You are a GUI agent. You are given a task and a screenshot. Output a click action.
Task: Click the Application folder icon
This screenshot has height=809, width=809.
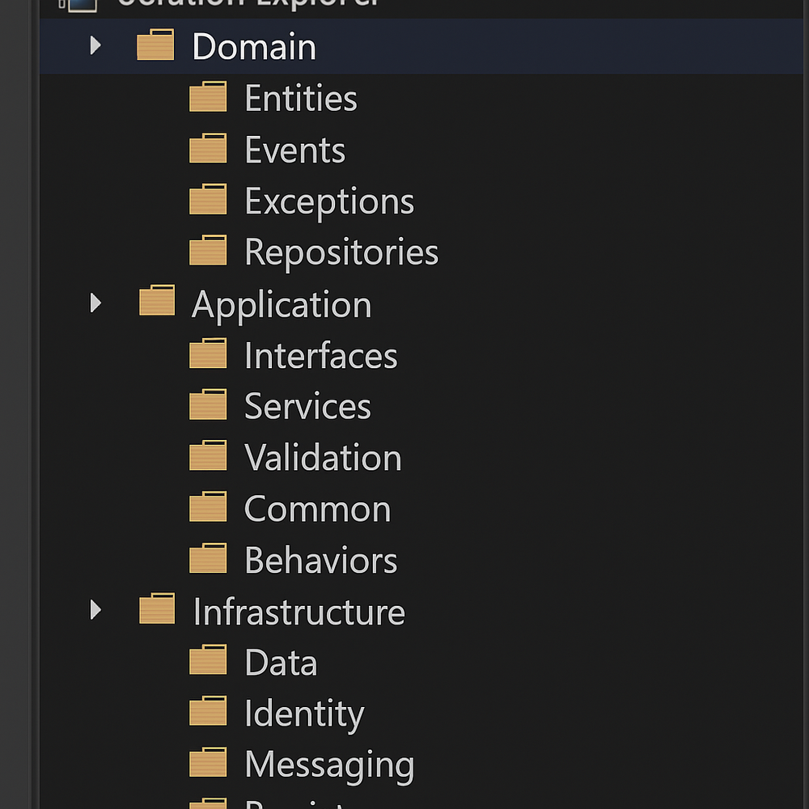pyautogui.click(x=156, y=303)
